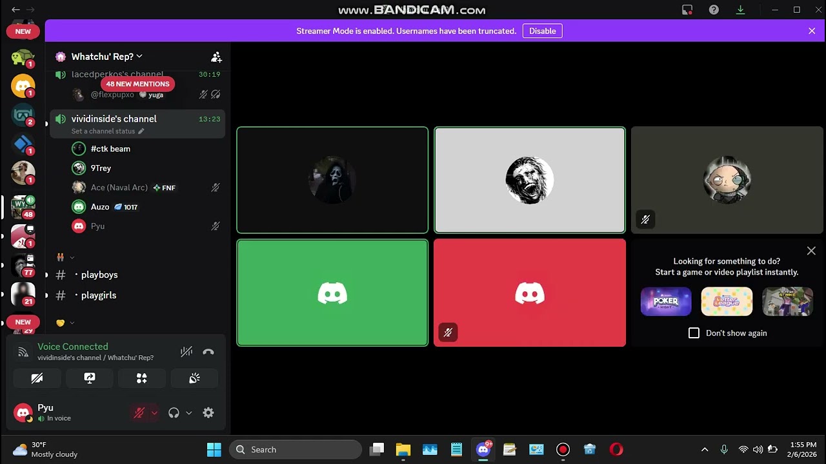
Task: Open File Explorer from taskbar
Action: pos(403,450)
